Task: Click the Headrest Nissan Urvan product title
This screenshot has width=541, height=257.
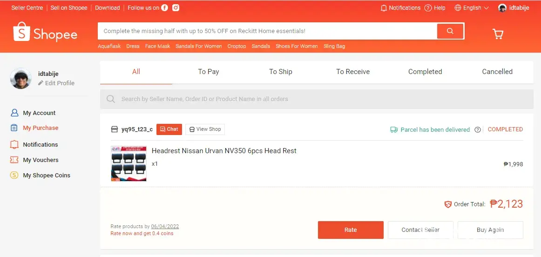Action: [x=224, y=151]
